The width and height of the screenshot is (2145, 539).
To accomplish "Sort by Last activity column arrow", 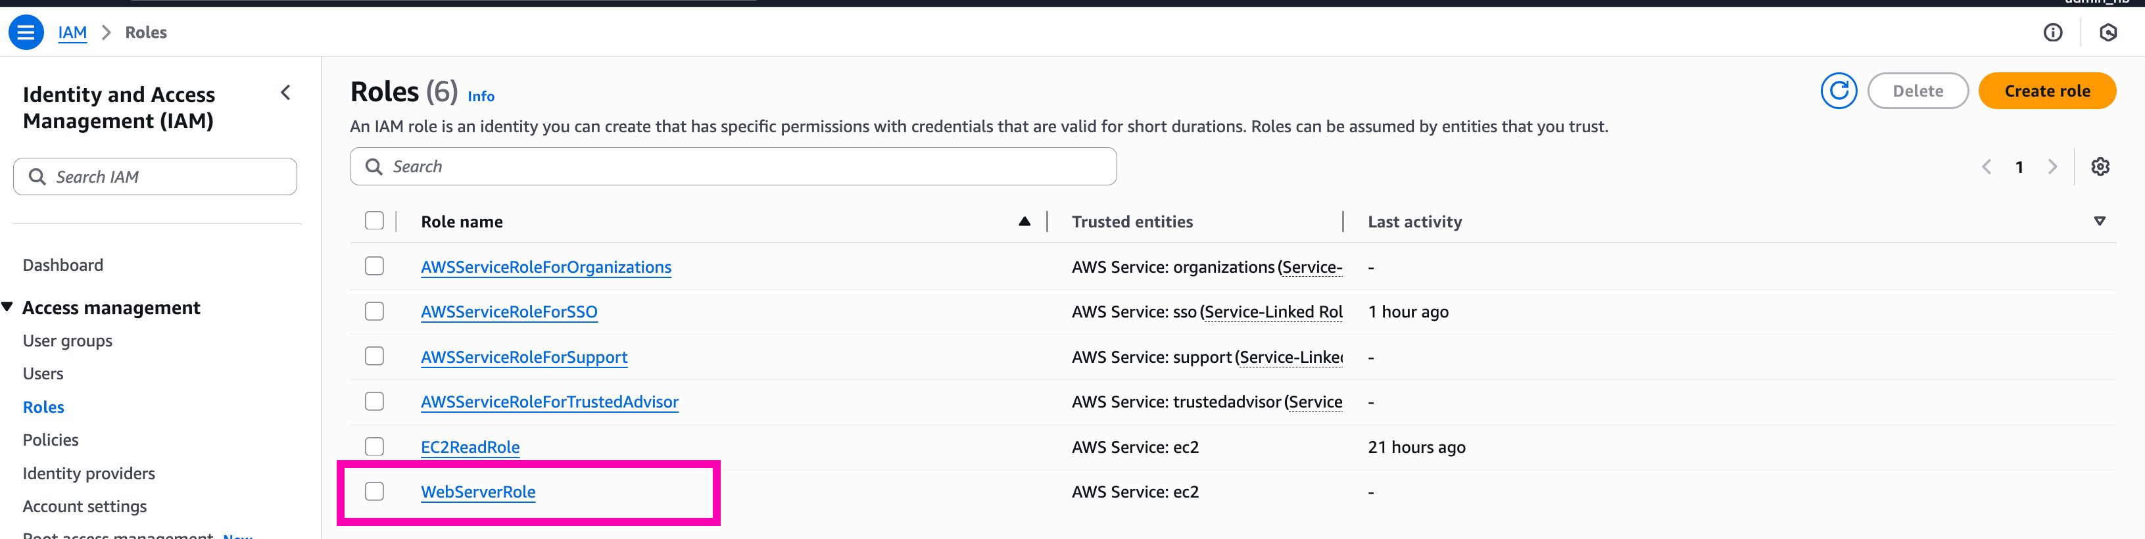I will click(x=2099, y=222).
